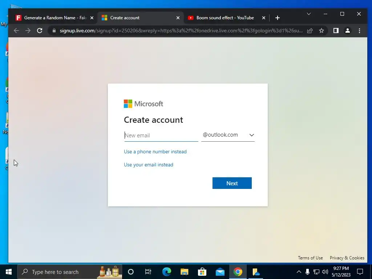This screenshot has height=279, width=372.
Task: Open File Explorer from taskbar
Action: coord(184,272)
